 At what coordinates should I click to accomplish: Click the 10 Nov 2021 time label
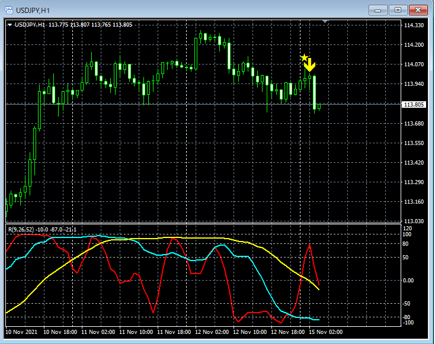(x=21, y=332)
